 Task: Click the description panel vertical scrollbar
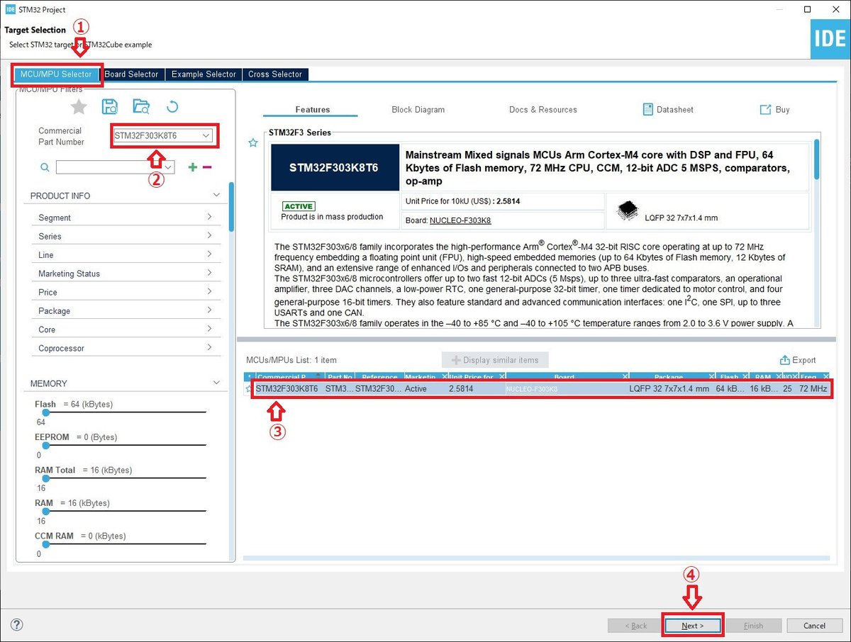[817, 160]
